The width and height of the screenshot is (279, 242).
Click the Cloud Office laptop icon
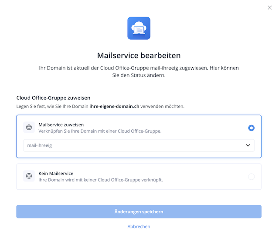[139, 28]
